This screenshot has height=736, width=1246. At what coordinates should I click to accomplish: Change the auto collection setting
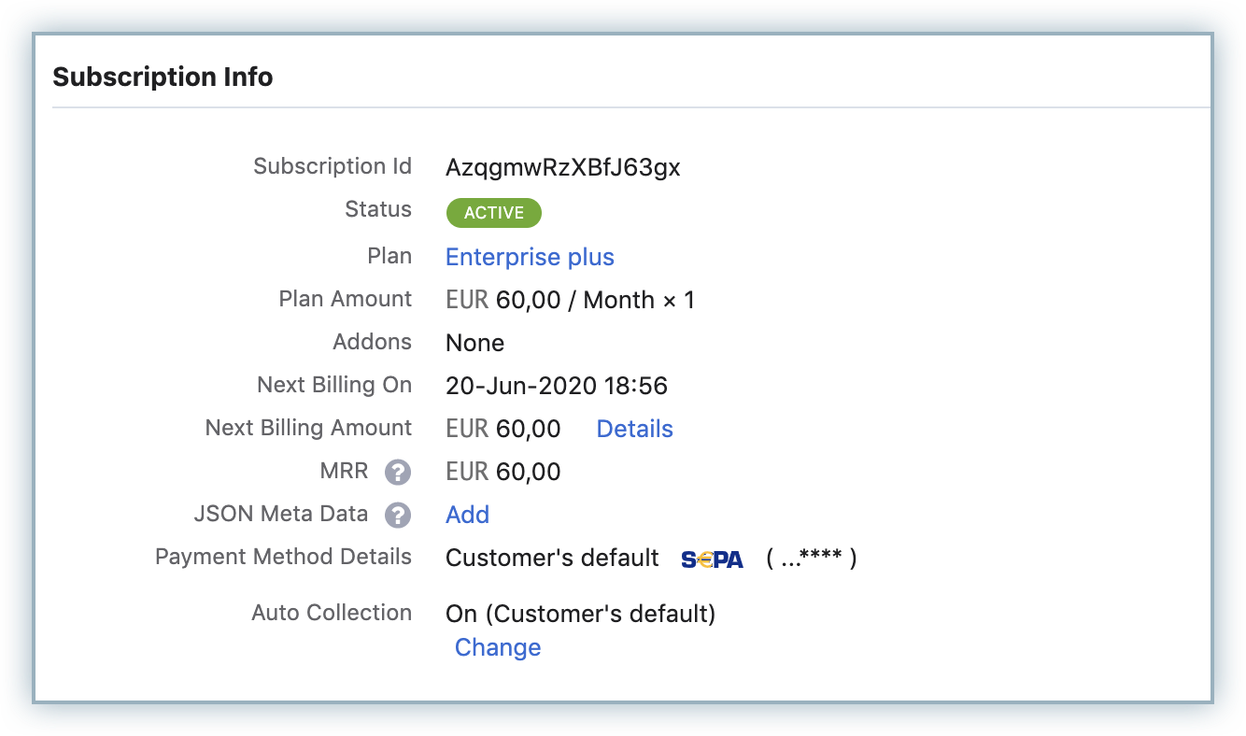click(x=497, y=647)
